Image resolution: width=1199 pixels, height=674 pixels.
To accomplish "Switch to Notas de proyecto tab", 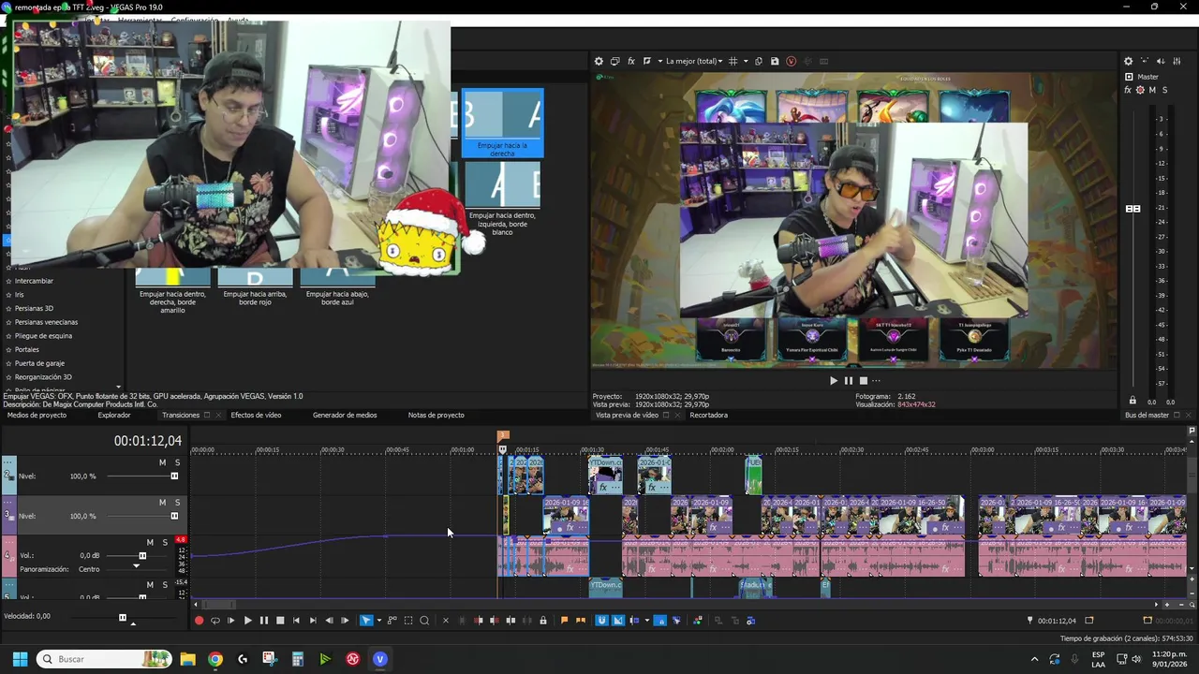I will (x=436, y=415).
